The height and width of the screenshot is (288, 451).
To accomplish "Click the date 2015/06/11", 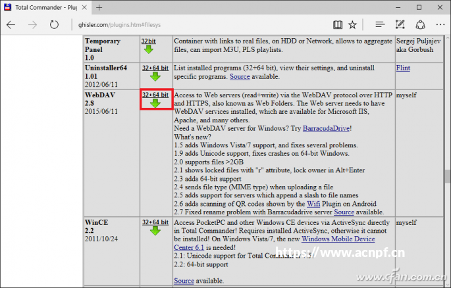I will coord(101,111).
